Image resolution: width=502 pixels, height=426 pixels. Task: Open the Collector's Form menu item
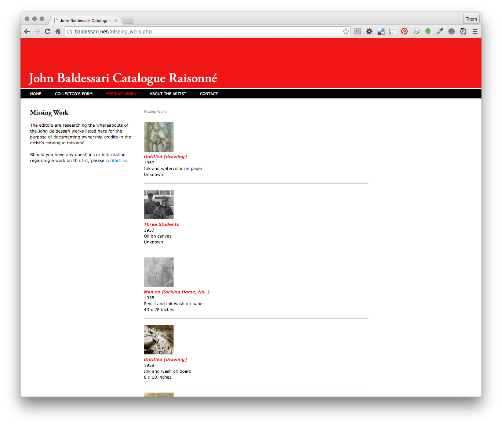74,94
